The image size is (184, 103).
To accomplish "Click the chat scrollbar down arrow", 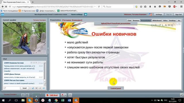I will coord(45,85).
